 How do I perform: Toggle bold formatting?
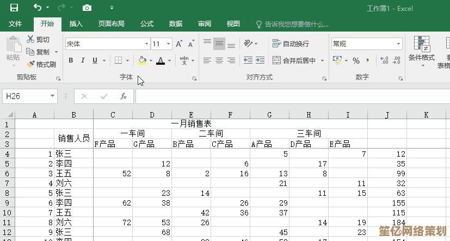click(71, 60)
